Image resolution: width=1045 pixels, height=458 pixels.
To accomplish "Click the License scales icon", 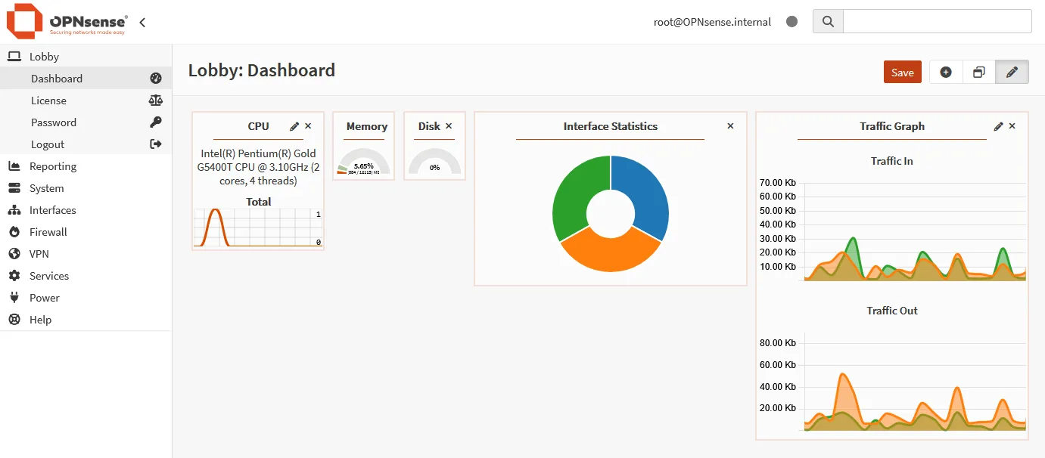I will click(x=156, y=100).
